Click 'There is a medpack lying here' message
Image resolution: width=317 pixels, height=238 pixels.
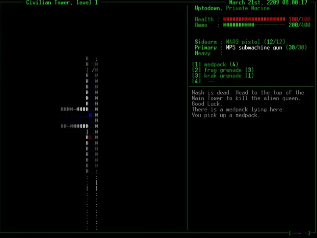point(239,110)
